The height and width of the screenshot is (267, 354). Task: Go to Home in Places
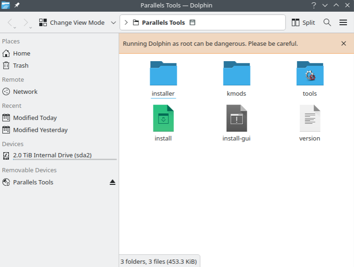(x=21, y=54)
